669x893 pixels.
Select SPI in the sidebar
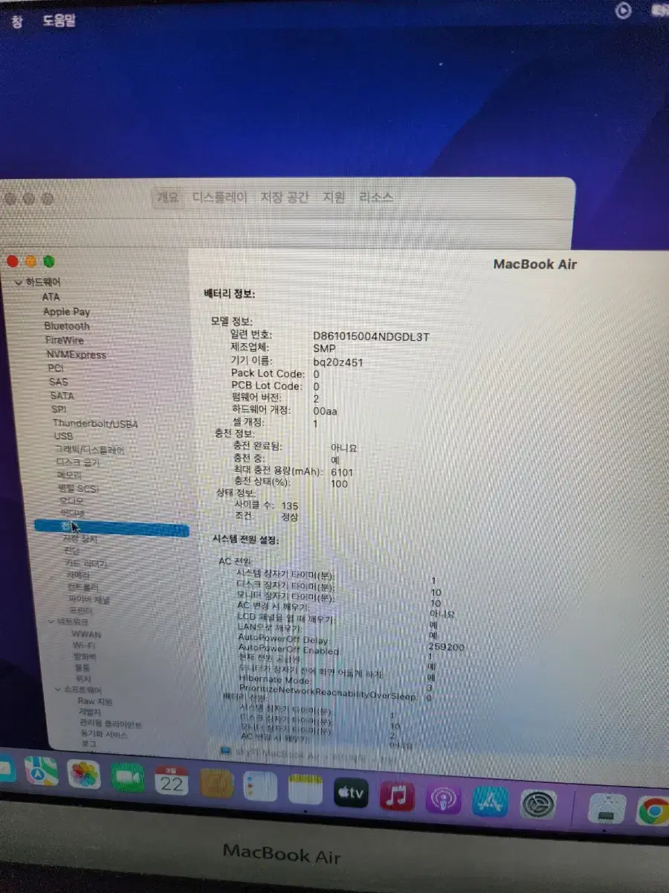click(59, 409)
